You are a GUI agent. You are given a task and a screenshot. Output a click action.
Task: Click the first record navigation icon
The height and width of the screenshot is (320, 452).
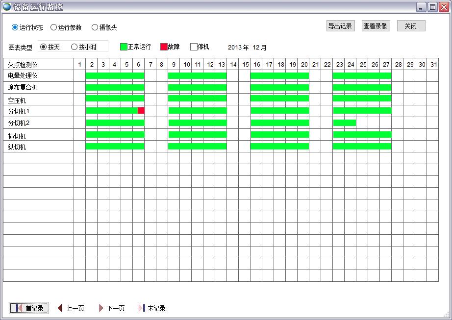tap(19, 308)
